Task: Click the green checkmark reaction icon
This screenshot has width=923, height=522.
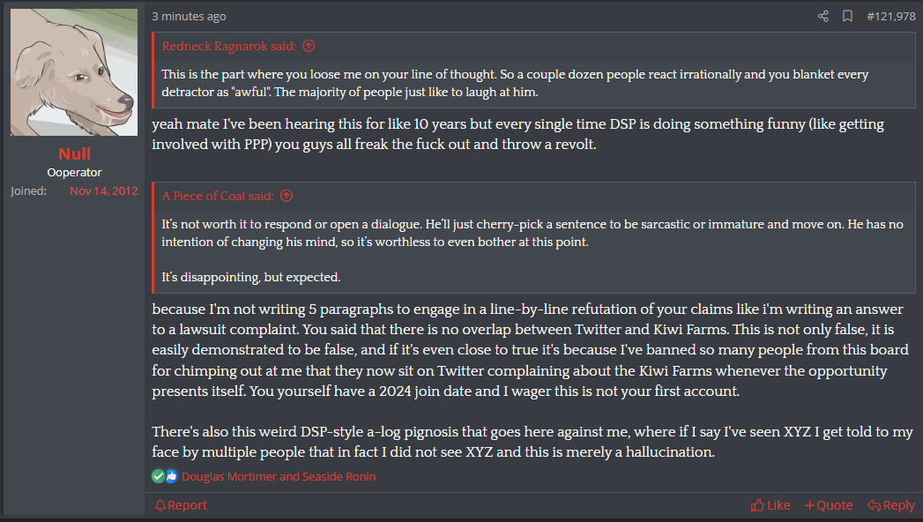Action: click(158, 476)
